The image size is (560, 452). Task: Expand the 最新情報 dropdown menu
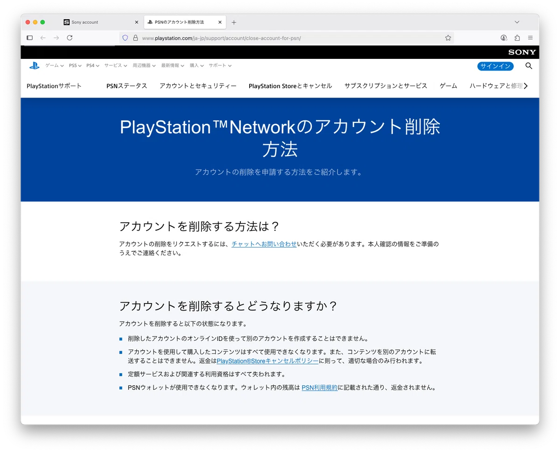point(173,66)
